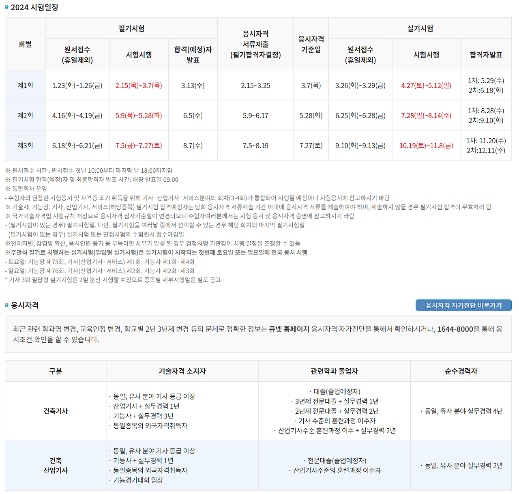Click the 2.15~3.25 document submission cell

(x=255, y=85)
